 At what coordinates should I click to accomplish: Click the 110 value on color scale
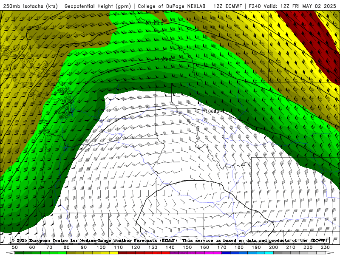click(119, 247)
